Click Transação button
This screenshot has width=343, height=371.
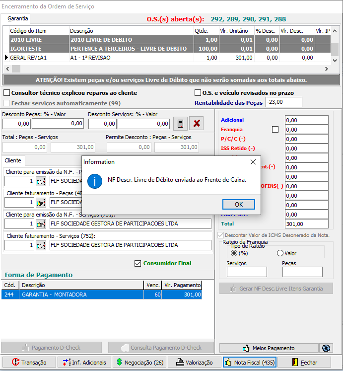pos(29,362)
